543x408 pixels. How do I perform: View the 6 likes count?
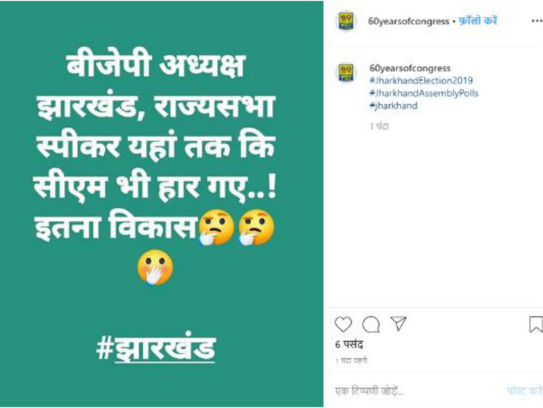click(349, 345)
